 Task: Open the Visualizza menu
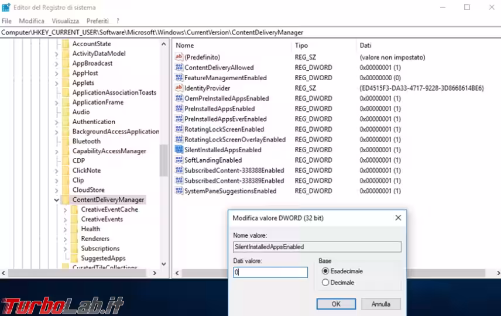click(x=65, y=20)
